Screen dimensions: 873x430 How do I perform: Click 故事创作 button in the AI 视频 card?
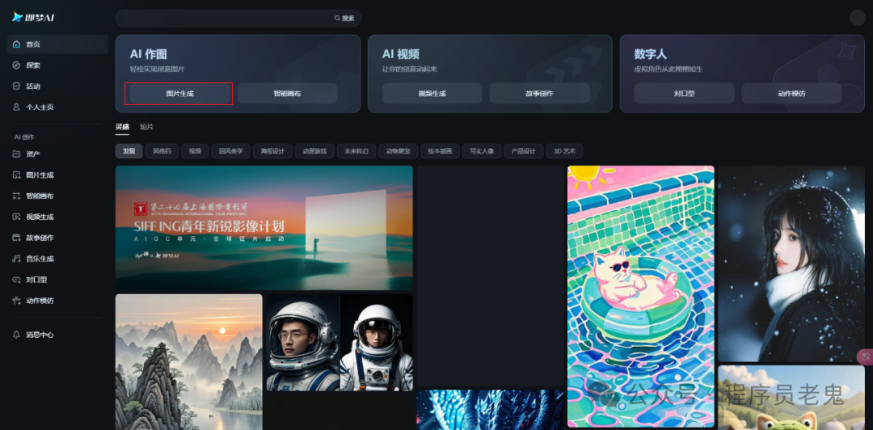[x=539, y=94]
